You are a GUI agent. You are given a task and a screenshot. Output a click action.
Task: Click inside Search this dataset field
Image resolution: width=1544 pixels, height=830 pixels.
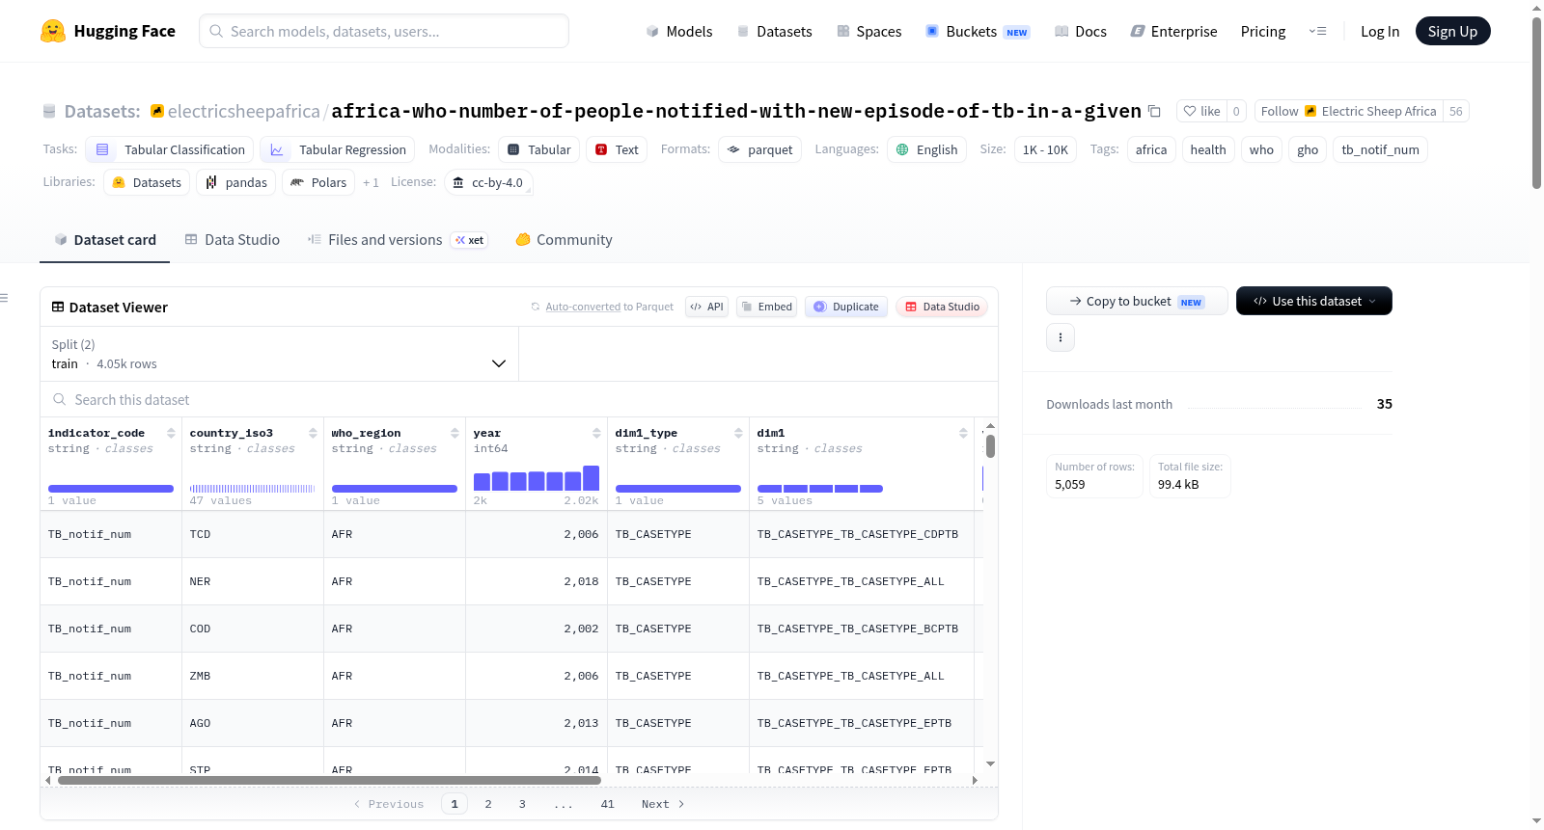pyautogui.click(x=519, y=399)
